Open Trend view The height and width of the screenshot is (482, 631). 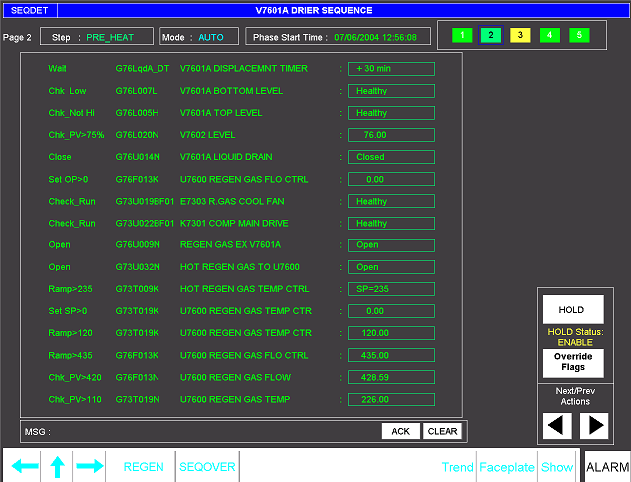coord(457,467)
